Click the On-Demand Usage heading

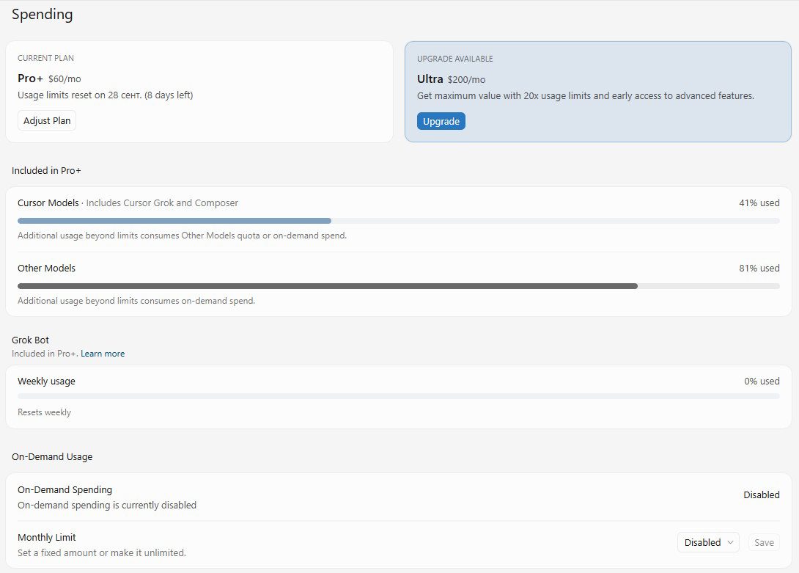52,456
